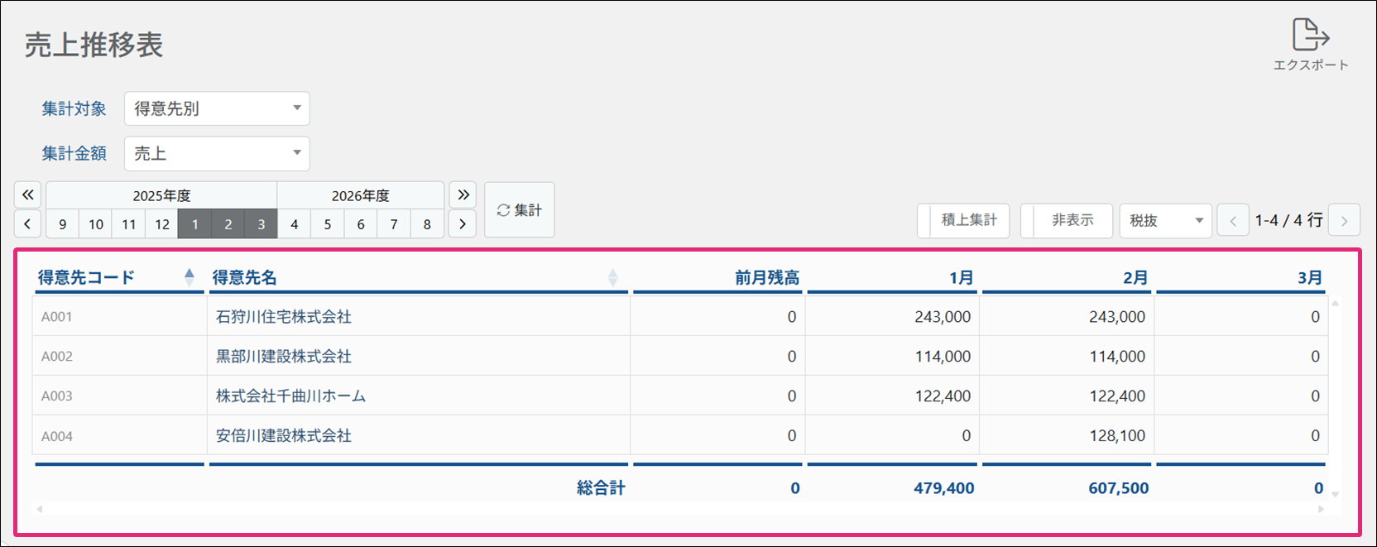This screenshot has width=1377, height=547.
Task: Jump back with the double-left arrow
Action: tap(27, 195)
